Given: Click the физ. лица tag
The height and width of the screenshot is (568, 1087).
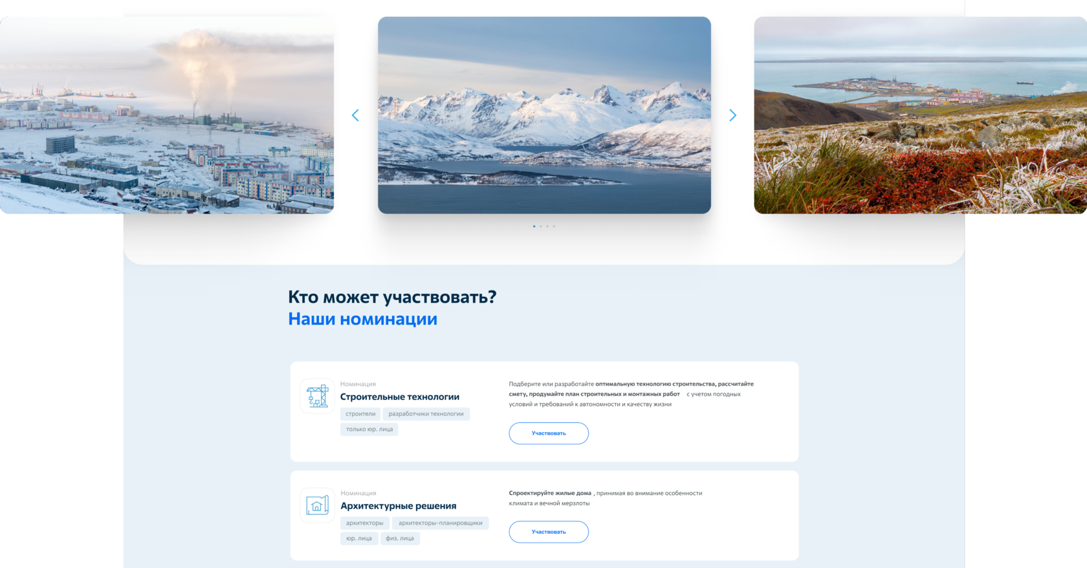Looking at the screenshot, I should point(400,538).
